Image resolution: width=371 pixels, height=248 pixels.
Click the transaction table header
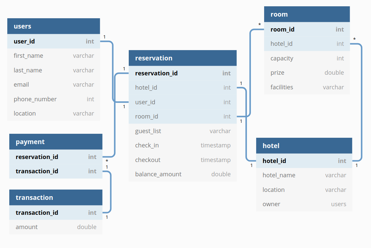[x=56, y=197]
